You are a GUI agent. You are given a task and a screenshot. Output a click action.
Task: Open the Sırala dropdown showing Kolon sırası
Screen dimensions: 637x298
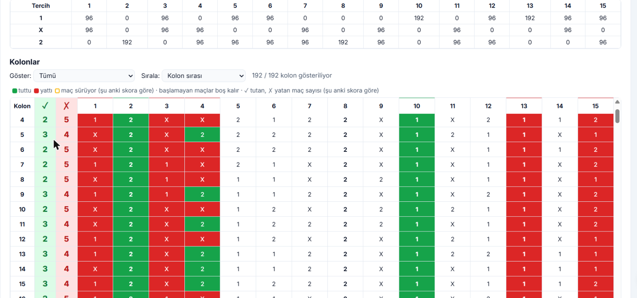click(x=204, y=76)
